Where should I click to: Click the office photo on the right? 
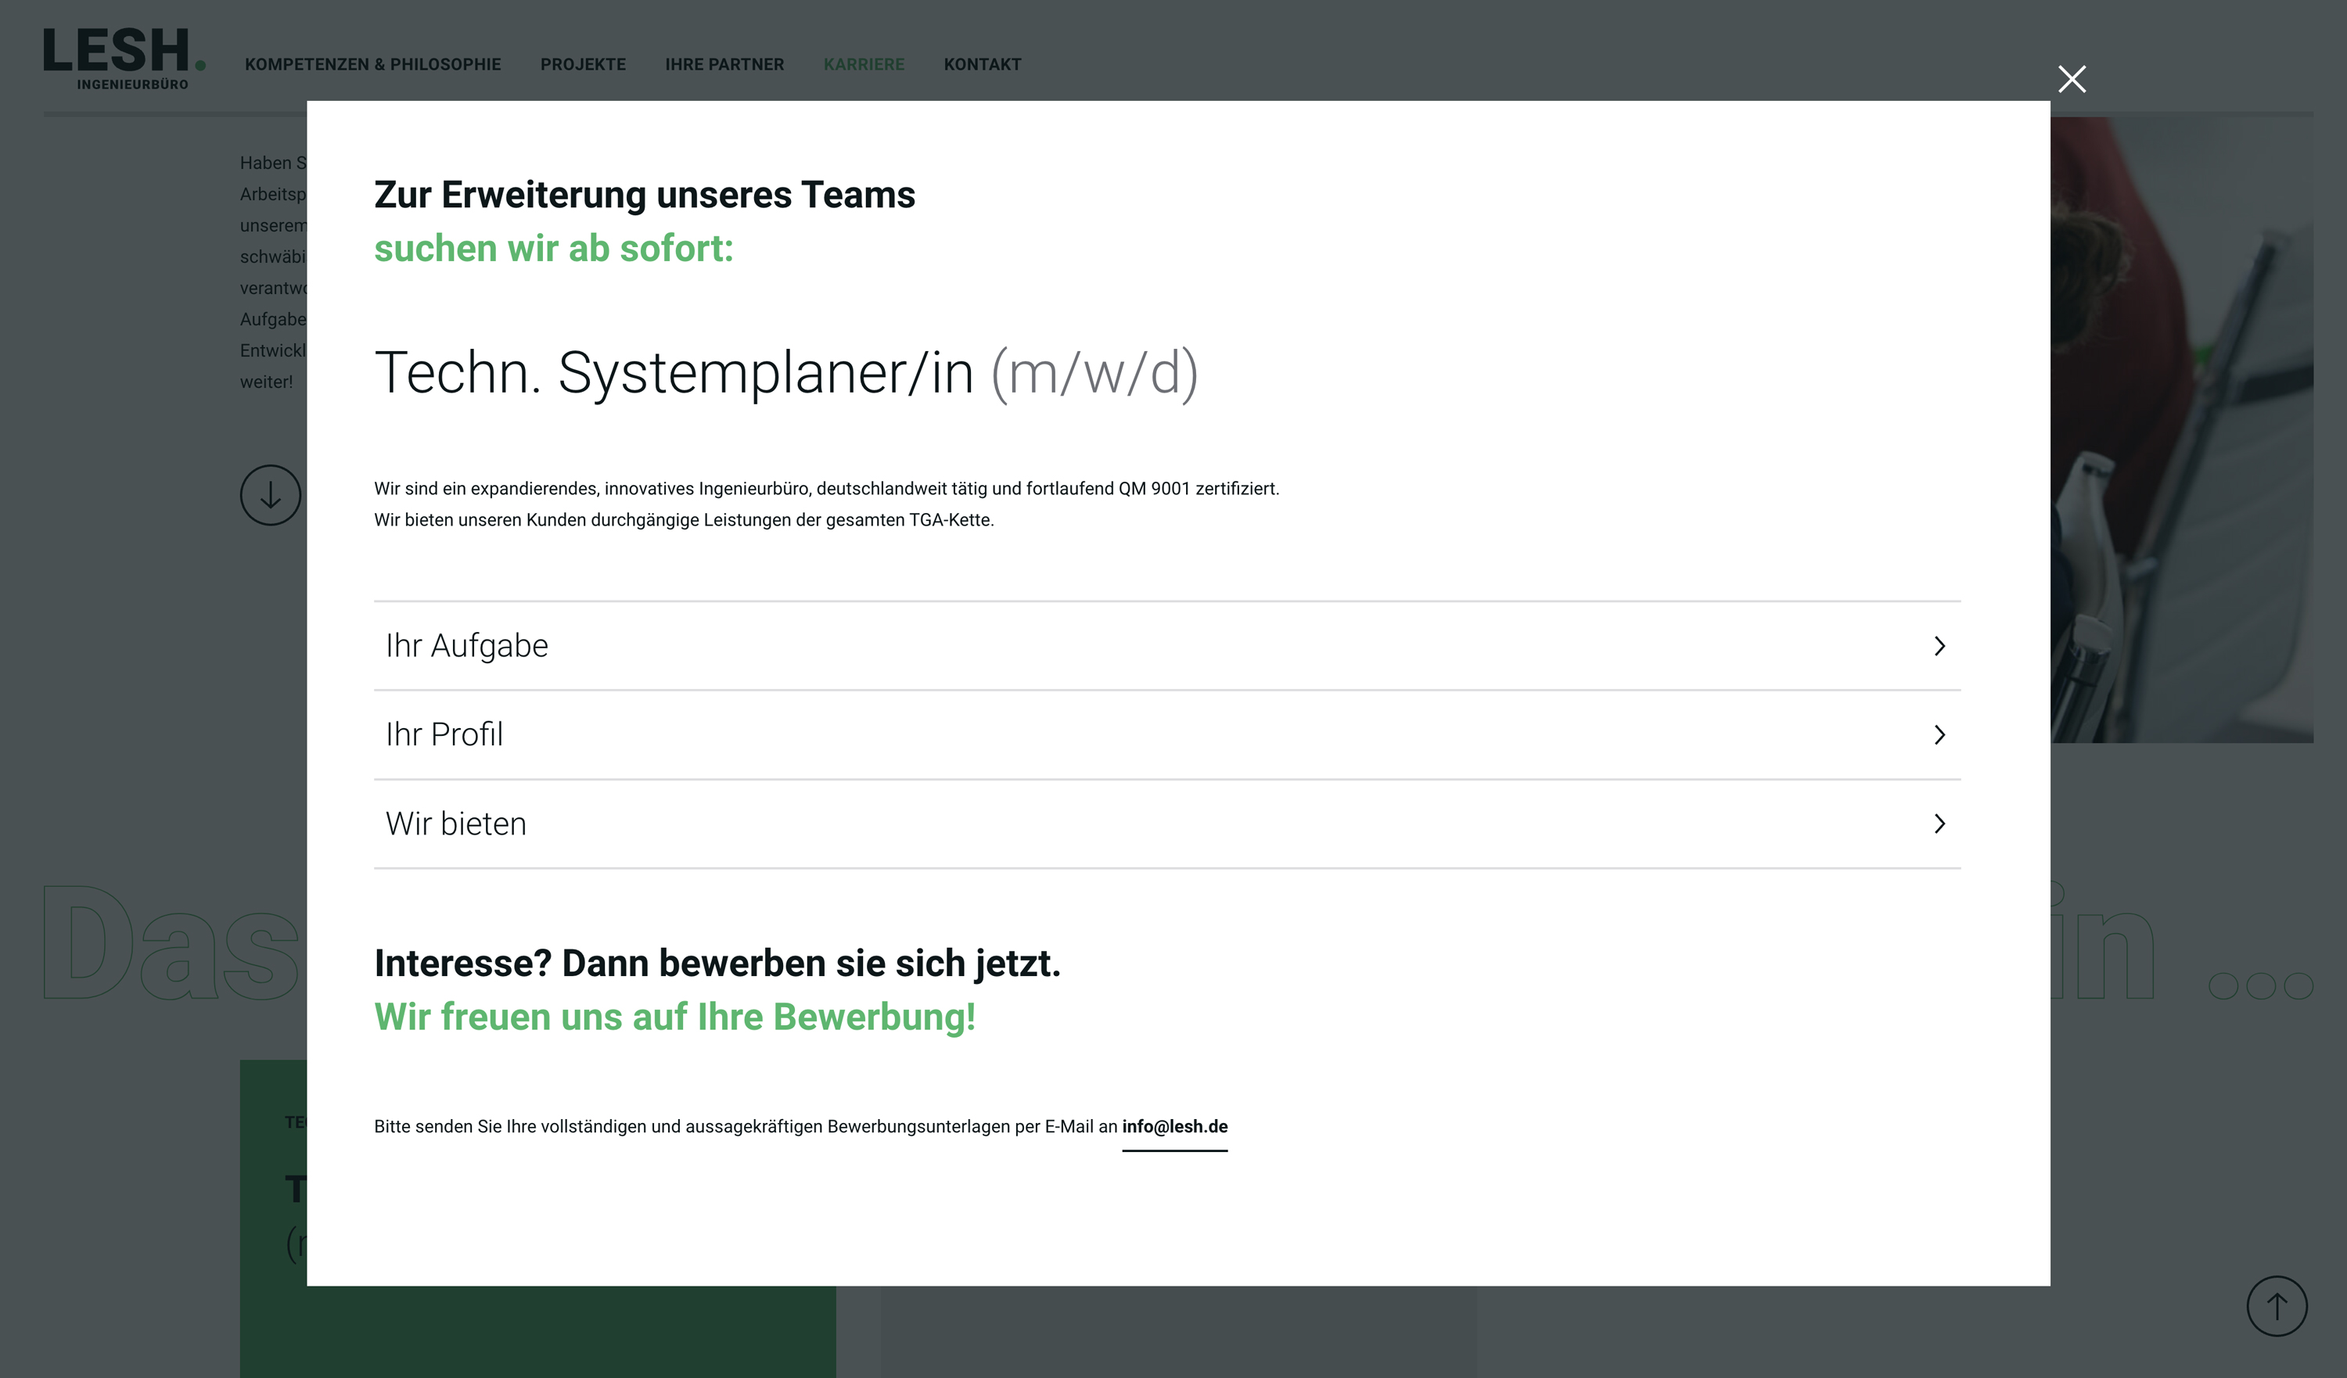[2181, 429]
